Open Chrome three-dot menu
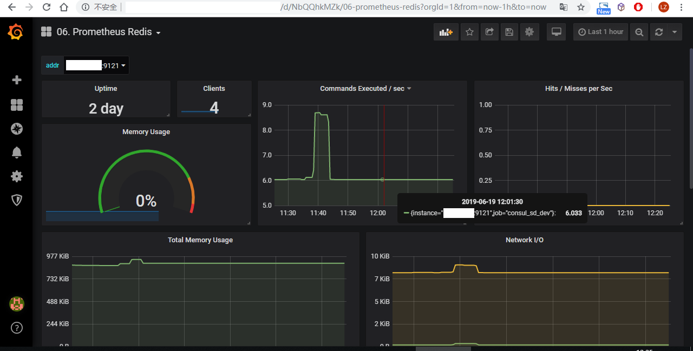Viewport: 693px width, 351px height. [x=681, y=7]
